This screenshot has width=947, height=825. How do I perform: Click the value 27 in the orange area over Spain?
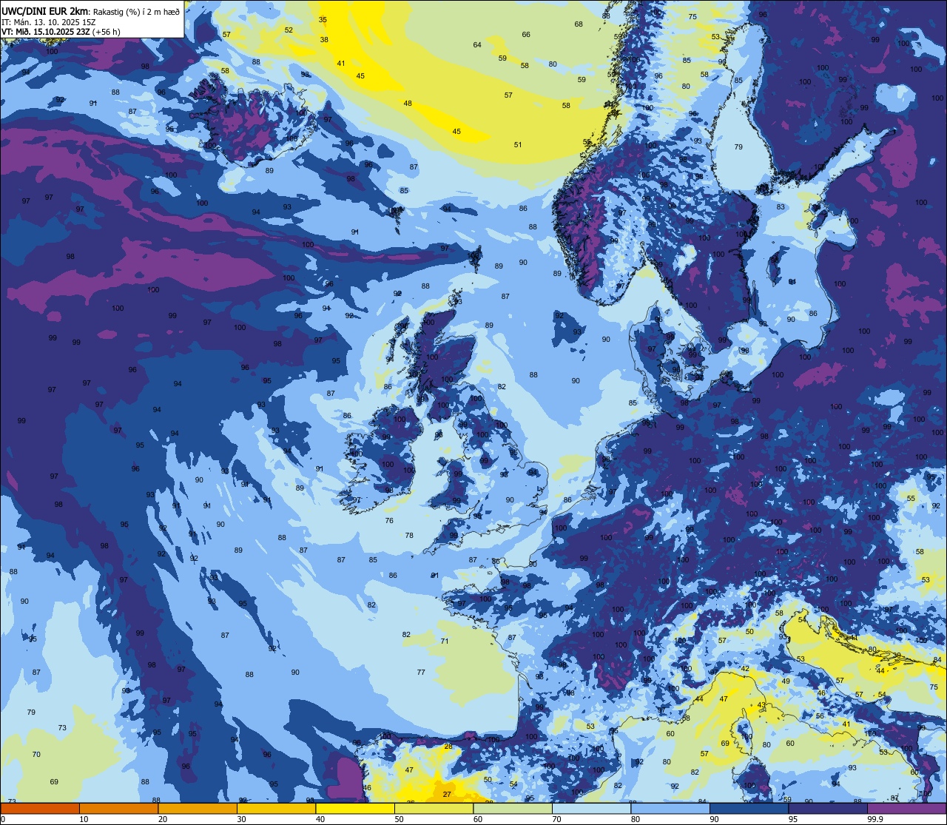coord(447,795)
